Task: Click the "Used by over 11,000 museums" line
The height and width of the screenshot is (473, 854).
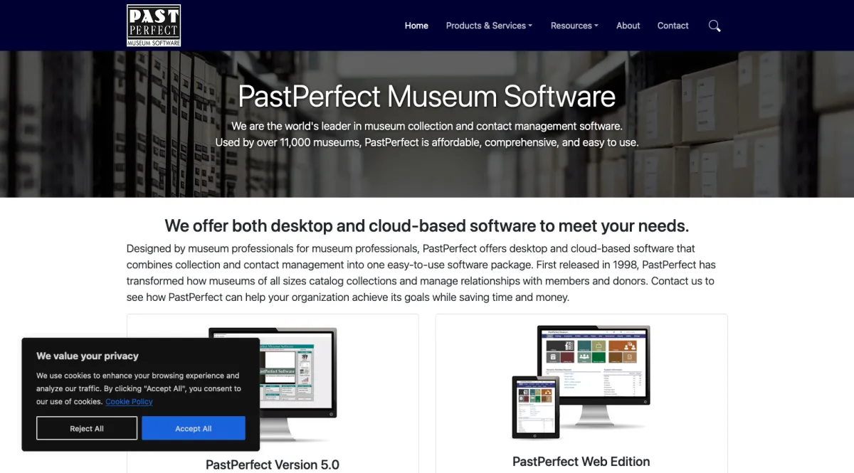Action: coord(427,142)
